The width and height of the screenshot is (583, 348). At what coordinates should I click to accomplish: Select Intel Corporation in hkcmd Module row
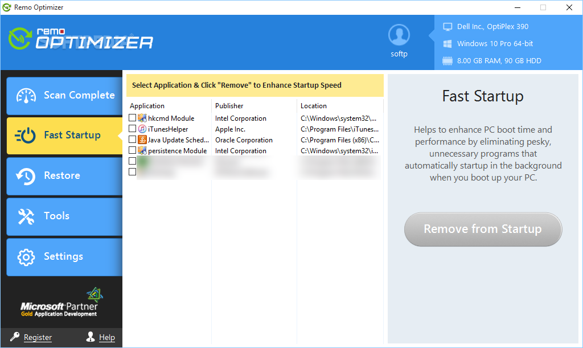tap(241, 118)
